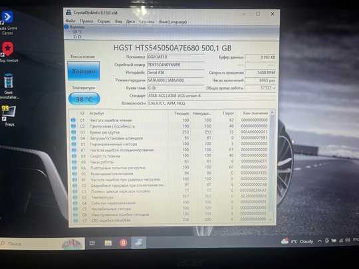
Task: Click the total working time value 17137 ч
Action: pyautogui.click(x=261, y=88)
